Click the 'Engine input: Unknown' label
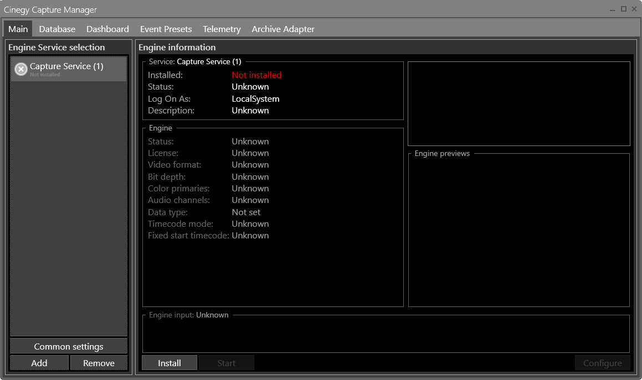 188,315
